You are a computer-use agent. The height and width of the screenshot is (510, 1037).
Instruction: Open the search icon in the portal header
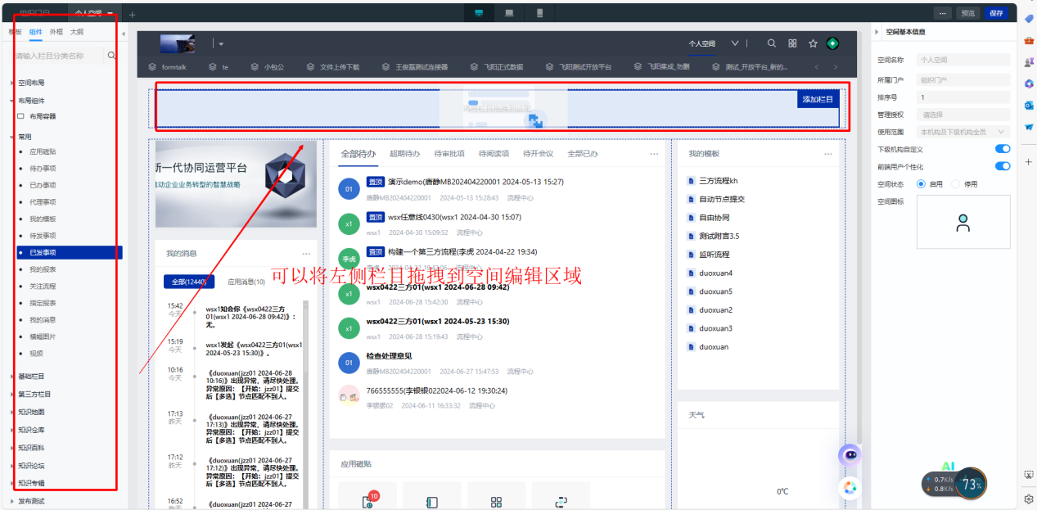772,43
